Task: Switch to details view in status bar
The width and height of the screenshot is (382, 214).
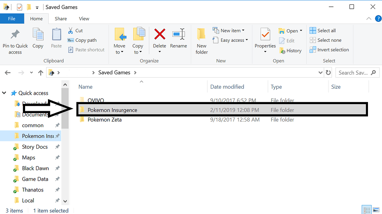Action: click(366, 210)
